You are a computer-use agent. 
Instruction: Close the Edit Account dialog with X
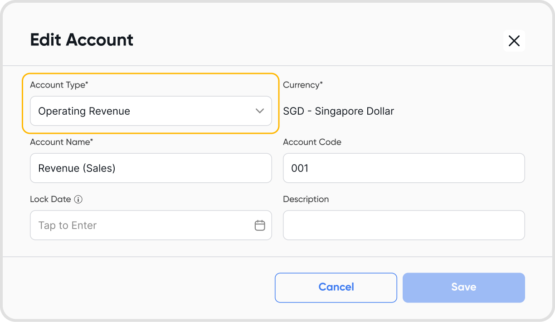point(514,41)
